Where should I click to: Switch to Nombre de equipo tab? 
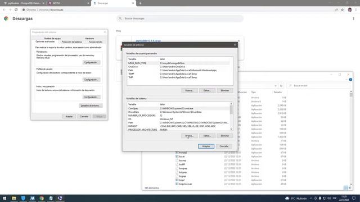[x=52, y=39]
